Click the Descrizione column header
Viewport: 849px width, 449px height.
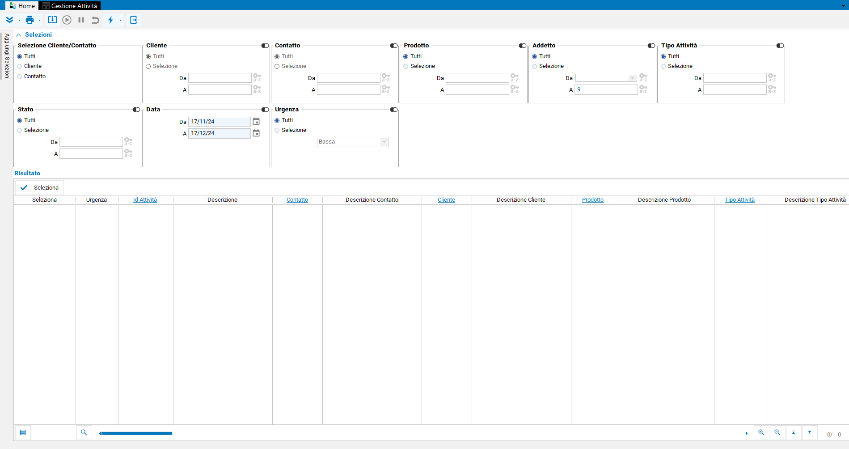pyautogui.click(x=222, y=200)
